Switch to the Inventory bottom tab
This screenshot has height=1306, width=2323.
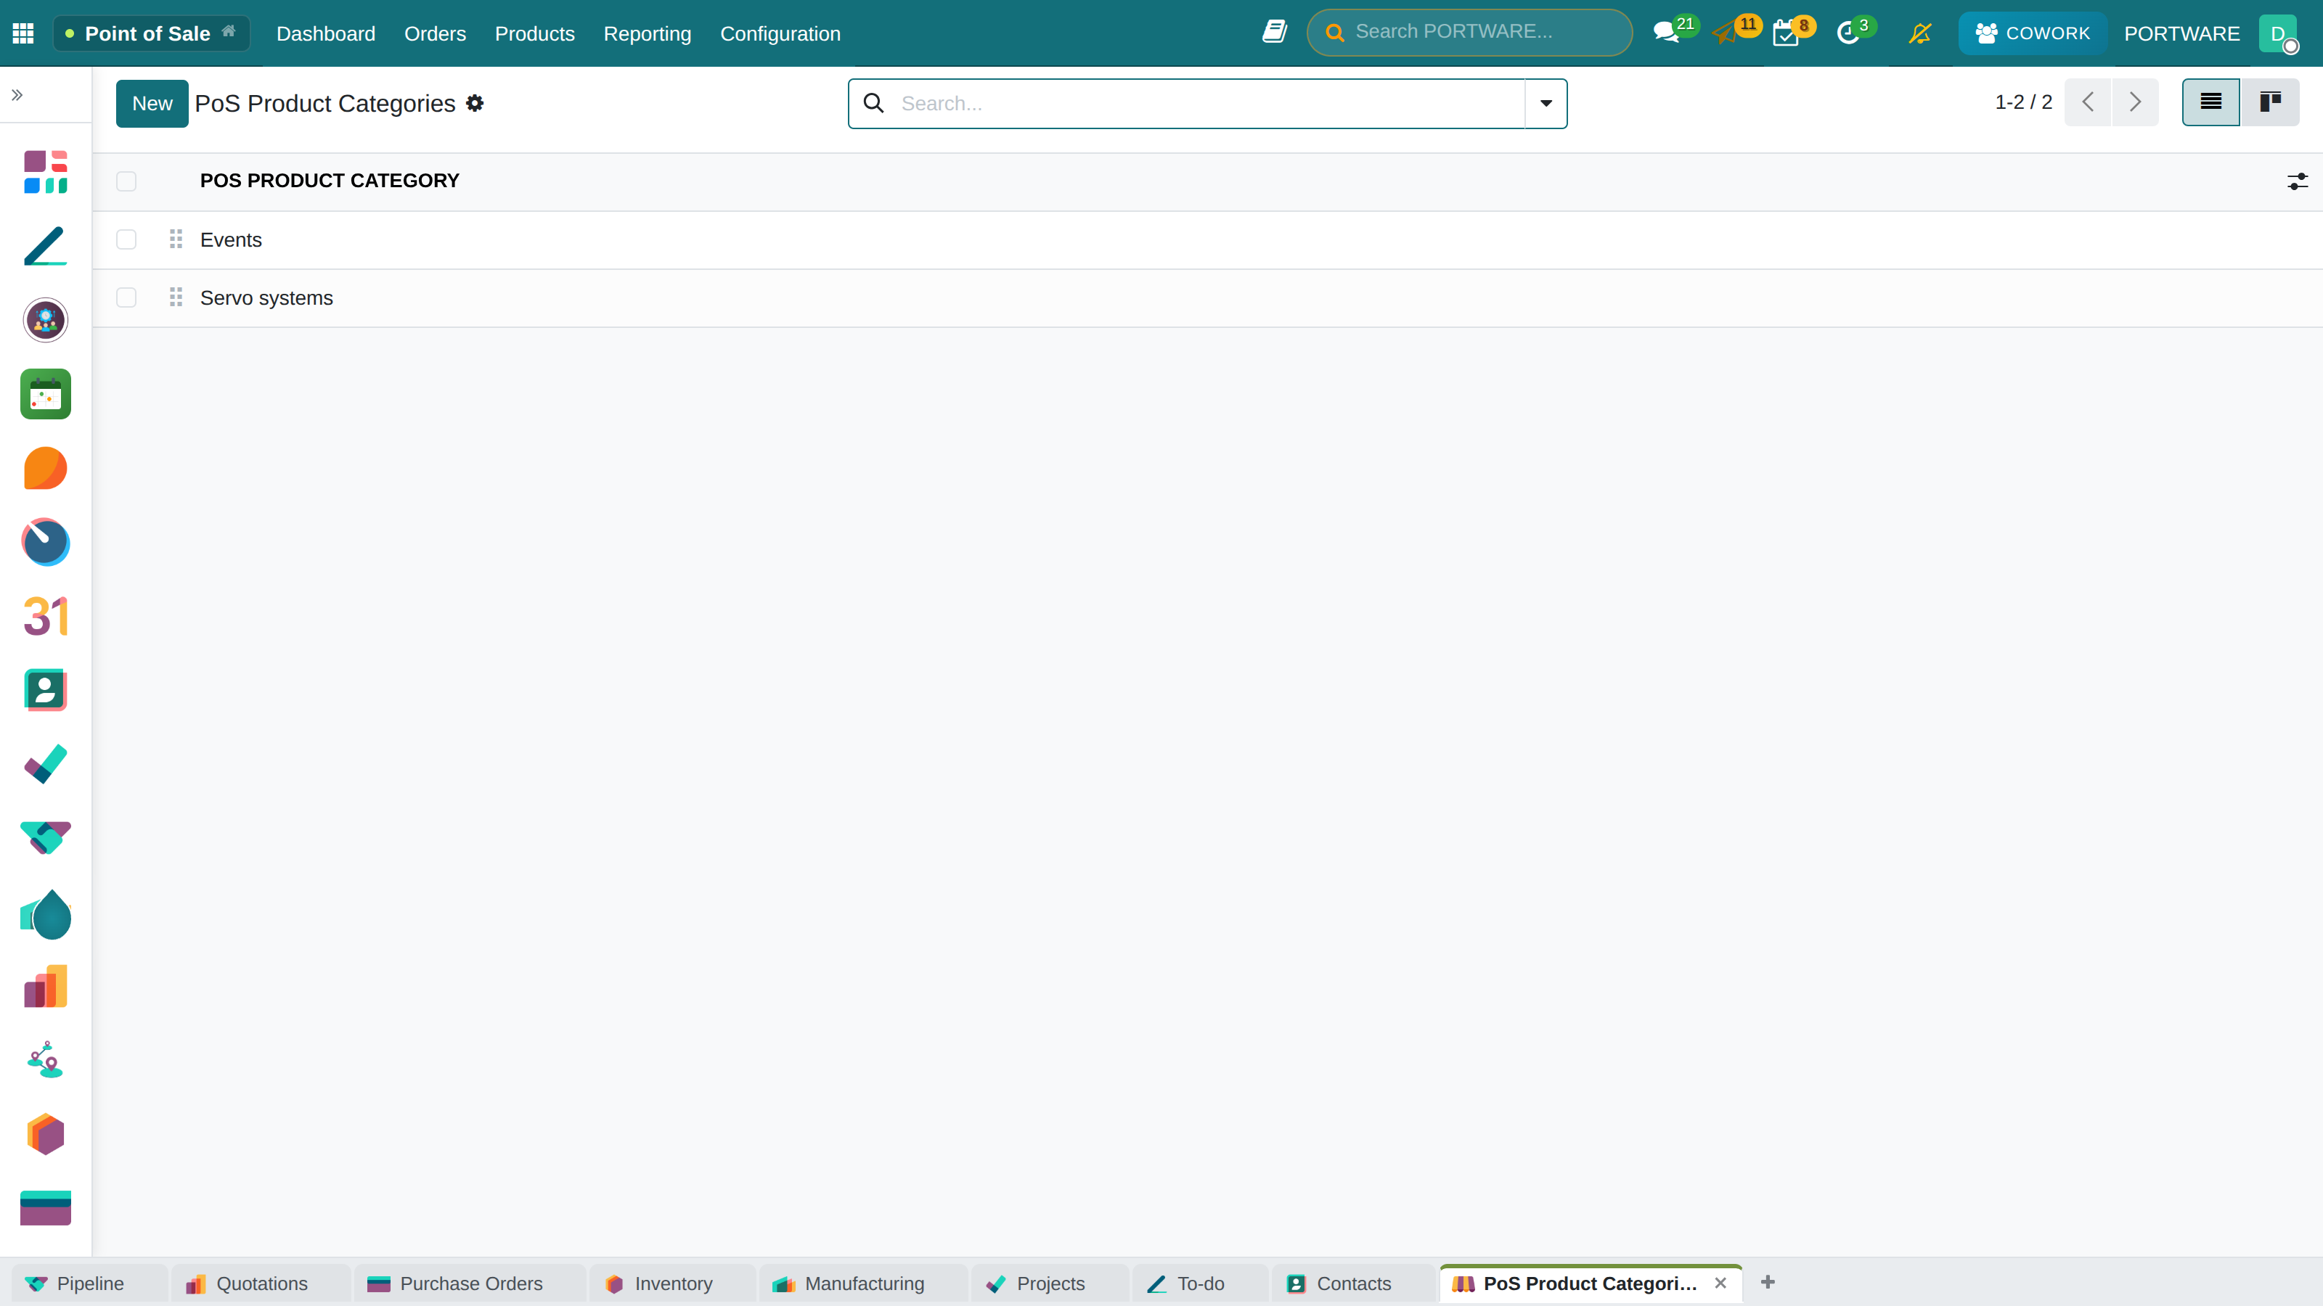[x=674, y=1284]
